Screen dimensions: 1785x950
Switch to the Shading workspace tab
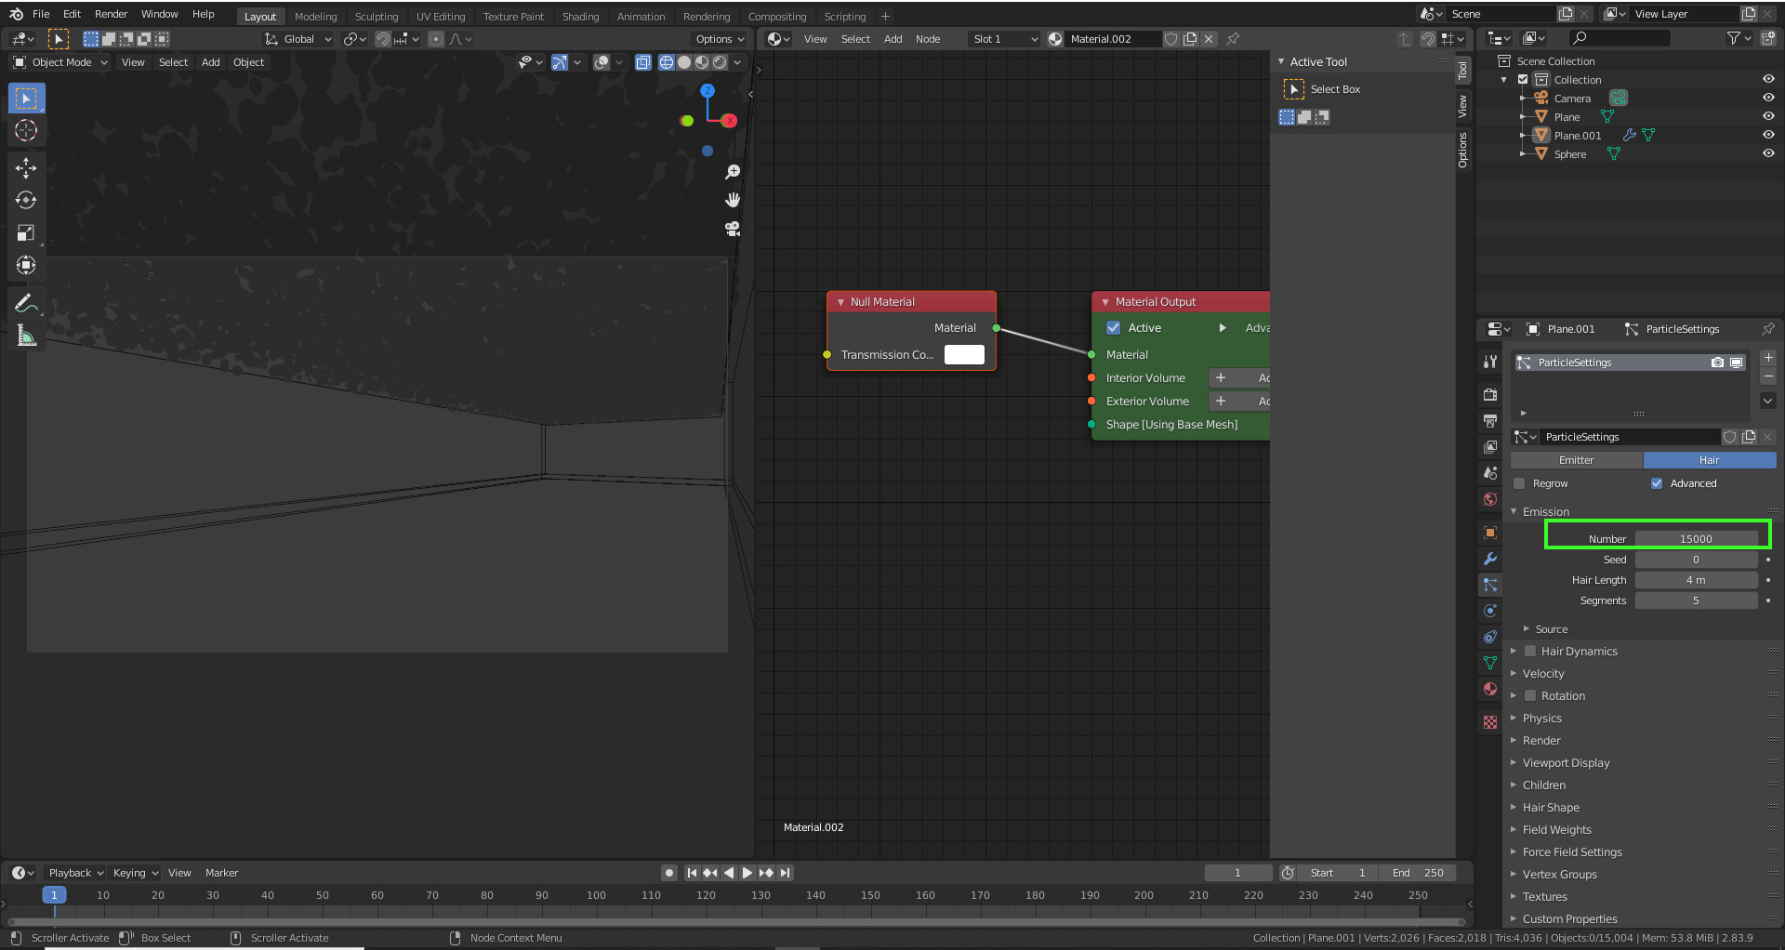pos(580,16)
